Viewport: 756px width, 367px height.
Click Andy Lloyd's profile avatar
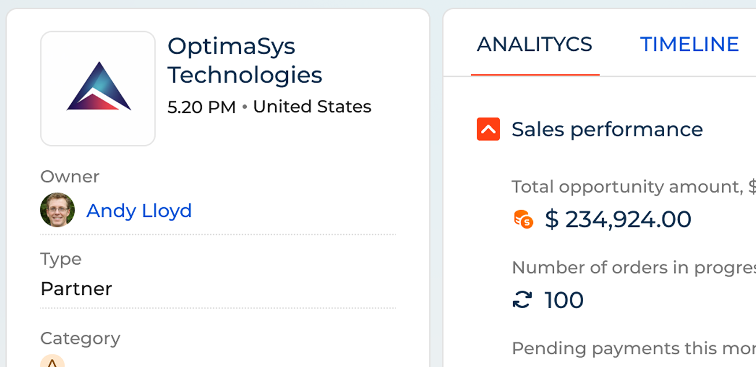[57, 209]
